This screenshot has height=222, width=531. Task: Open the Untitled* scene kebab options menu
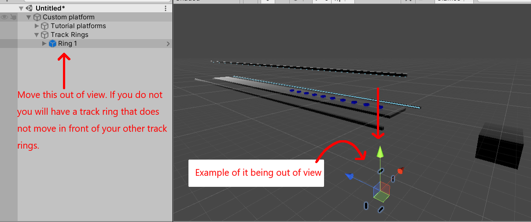(x=166, y=8)
